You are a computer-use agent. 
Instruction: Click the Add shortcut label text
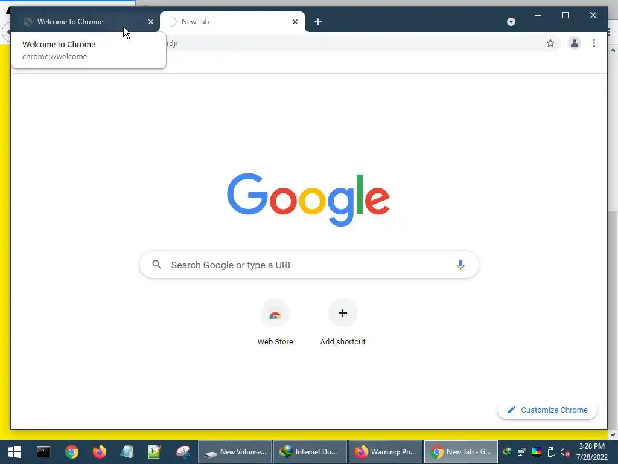[x=343, y=342]
